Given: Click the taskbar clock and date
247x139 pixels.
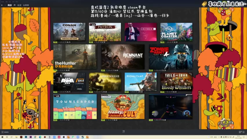Looking at the screenshot, I should [x=238, y=137].
